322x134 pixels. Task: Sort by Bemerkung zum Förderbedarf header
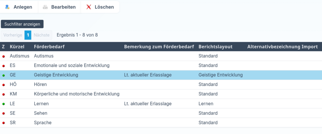coord(159,47)
